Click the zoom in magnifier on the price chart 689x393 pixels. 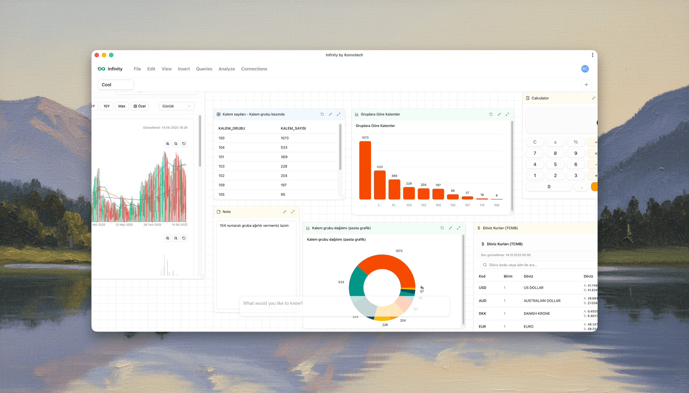point(168,144)
